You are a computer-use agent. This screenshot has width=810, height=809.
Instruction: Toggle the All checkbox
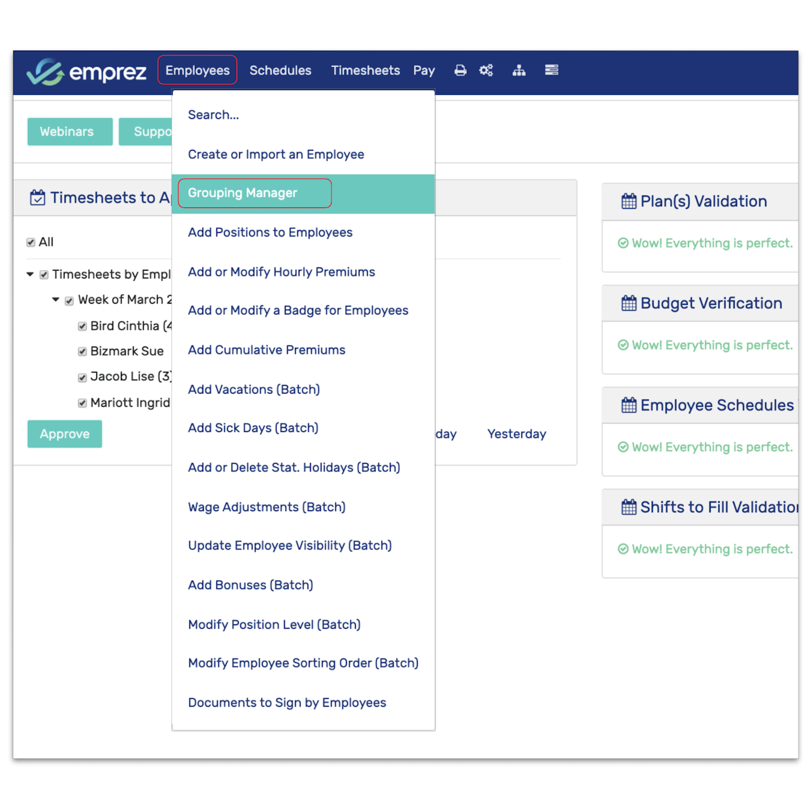(x=31, y=242)
